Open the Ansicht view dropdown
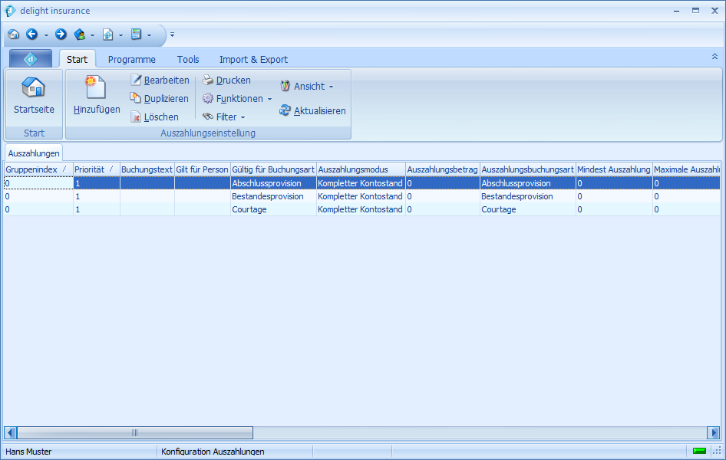This screenshot has height=460, width=726. [x=307, y=87]
